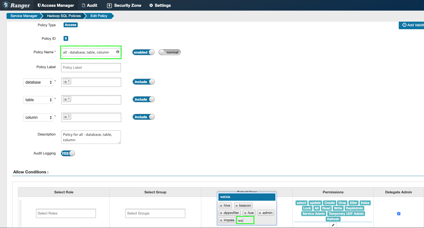
Task: Open the Security Zone tab
Action: (x=124, y=5)
